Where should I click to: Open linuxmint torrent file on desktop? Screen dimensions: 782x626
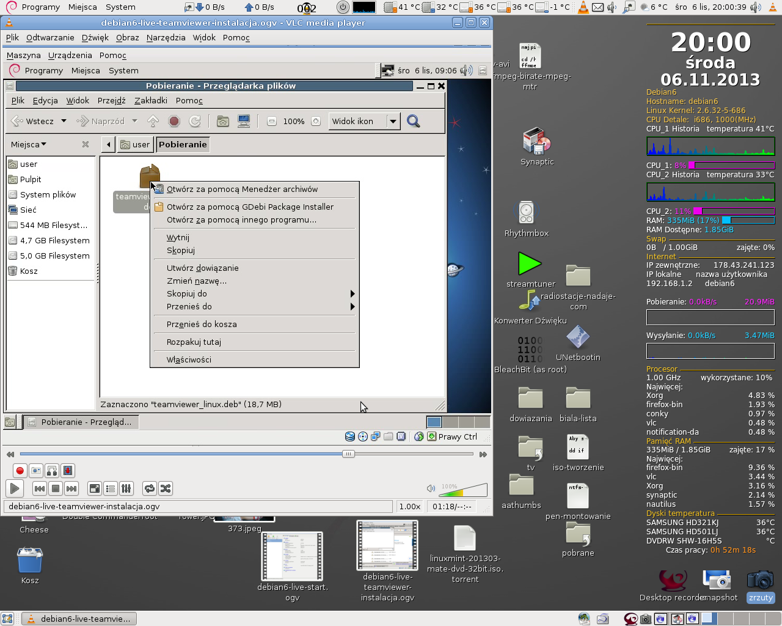pos(465,554)
